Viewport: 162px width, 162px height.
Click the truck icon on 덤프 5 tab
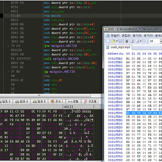(35, 101)
